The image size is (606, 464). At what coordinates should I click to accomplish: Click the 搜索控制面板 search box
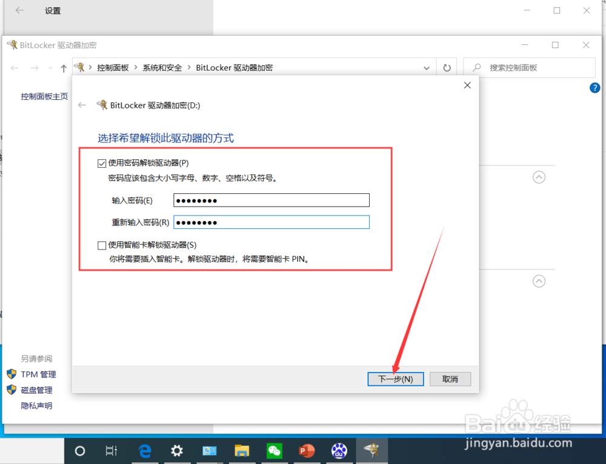(x=529, y=68)
